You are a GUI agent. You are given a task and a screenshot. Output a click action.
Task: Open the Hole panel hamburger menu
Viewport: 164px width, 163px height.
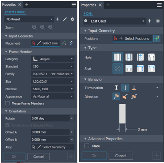[x=159, y=5]
